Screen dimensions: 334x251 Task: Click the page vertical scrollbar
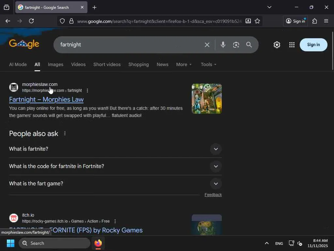[332, 51]
